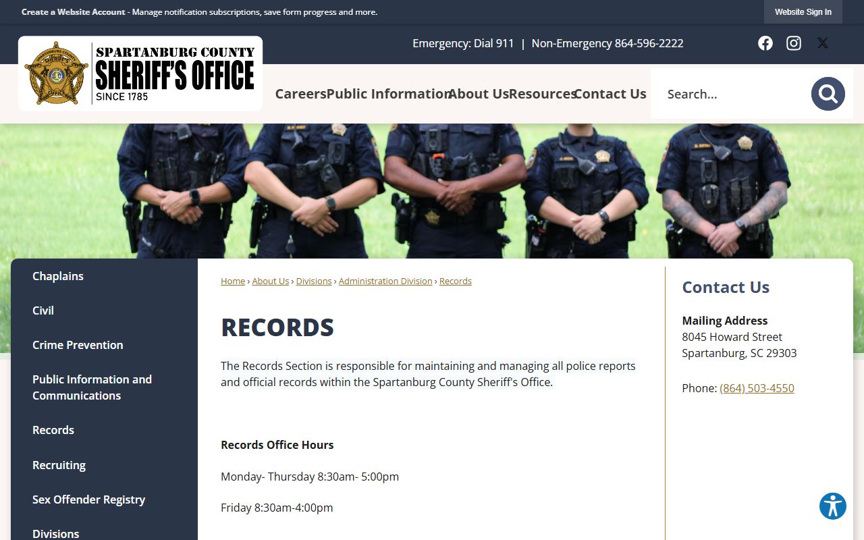The image size is (864, 540).
Task: Click the Records Office Hours text
Action: 277,445
